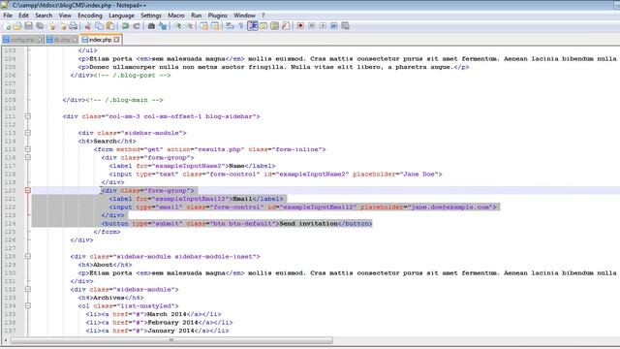The width and height of the screenshot is (620, 349).
Task: Click the Close All toolbar icon
Action: [x=63, y=26]
